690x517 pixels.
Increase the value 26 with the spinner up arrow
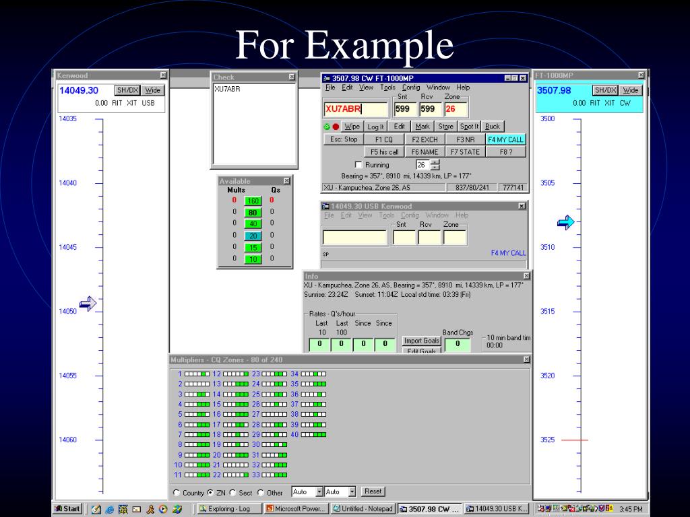435,162
